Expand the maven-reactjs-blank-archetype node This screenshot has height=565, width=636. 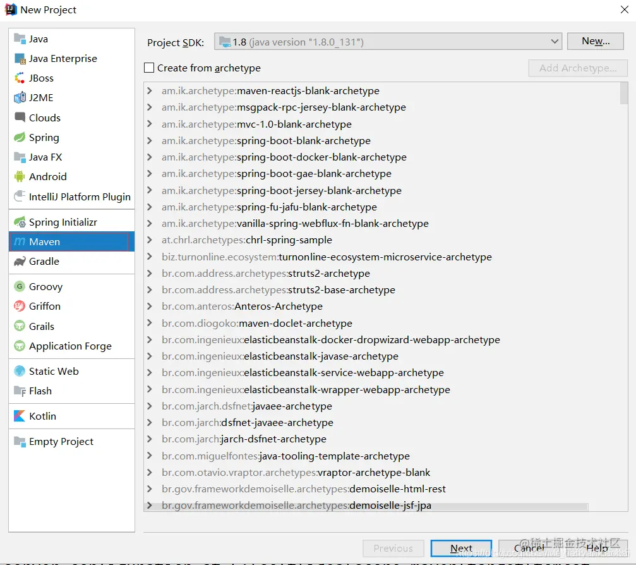(x=150, y=90)
